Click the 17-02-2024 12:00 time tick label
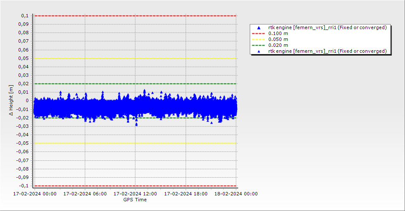 tap(135, 194)
